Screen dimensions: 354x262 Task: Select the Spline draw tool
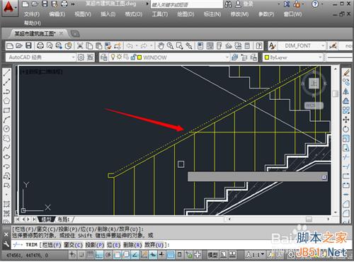click(x=6, y=147)
